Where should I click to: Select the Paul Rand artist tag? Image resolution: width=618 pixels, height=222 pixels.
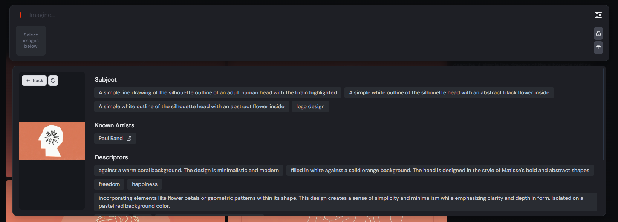111,139
